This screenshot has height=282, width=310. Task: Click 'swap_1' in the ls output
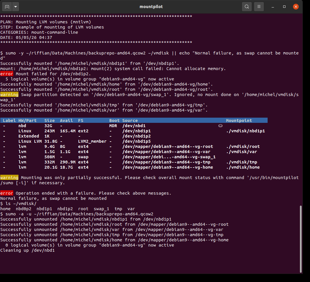(101, 209)
